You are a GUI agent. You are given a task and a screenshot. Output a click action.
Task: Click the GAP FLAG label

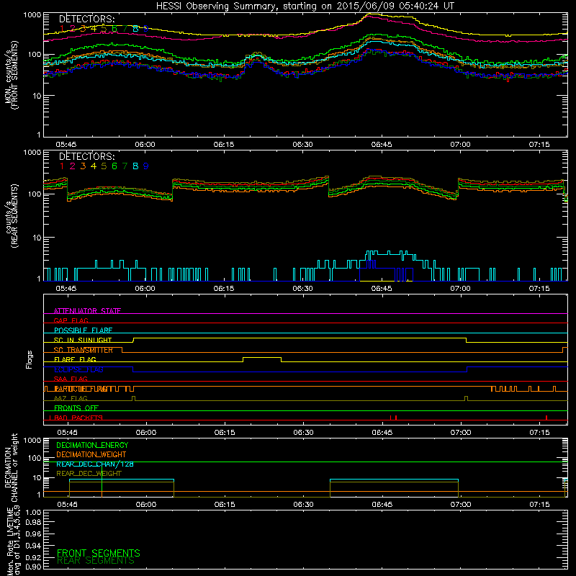71,320
